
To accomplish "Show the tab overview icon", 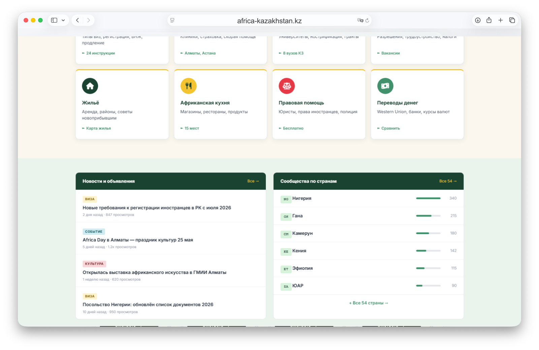I will pos(512,20).
